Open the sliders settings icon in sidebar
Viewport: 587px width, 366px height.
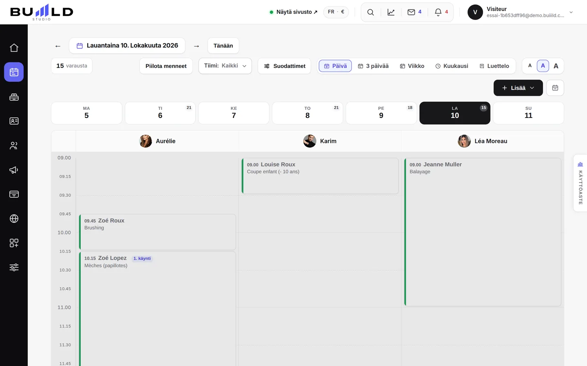pos(14,267)
